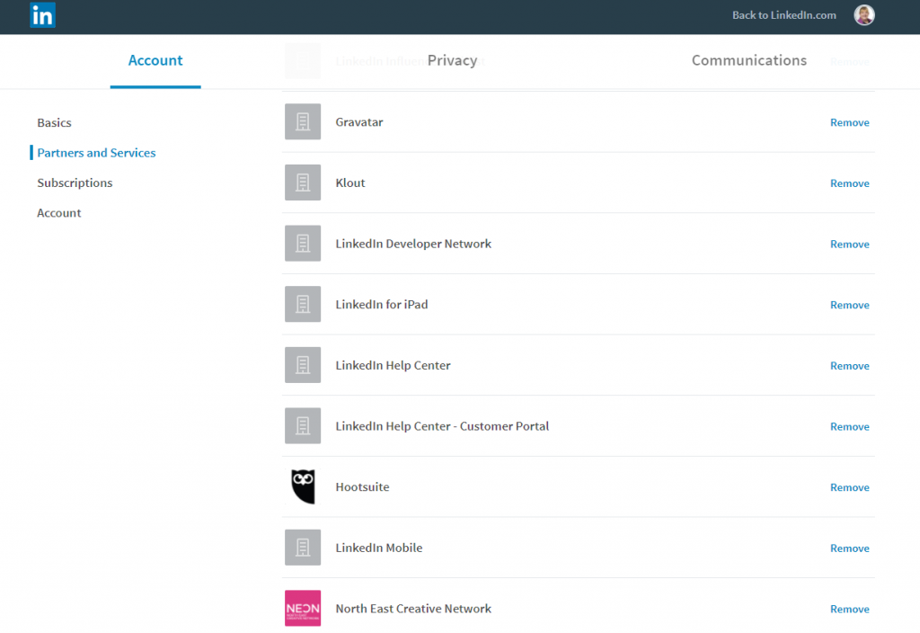The image size is (920, 633).
Task: Remove North East Creative Network
Action: (850, 610)
